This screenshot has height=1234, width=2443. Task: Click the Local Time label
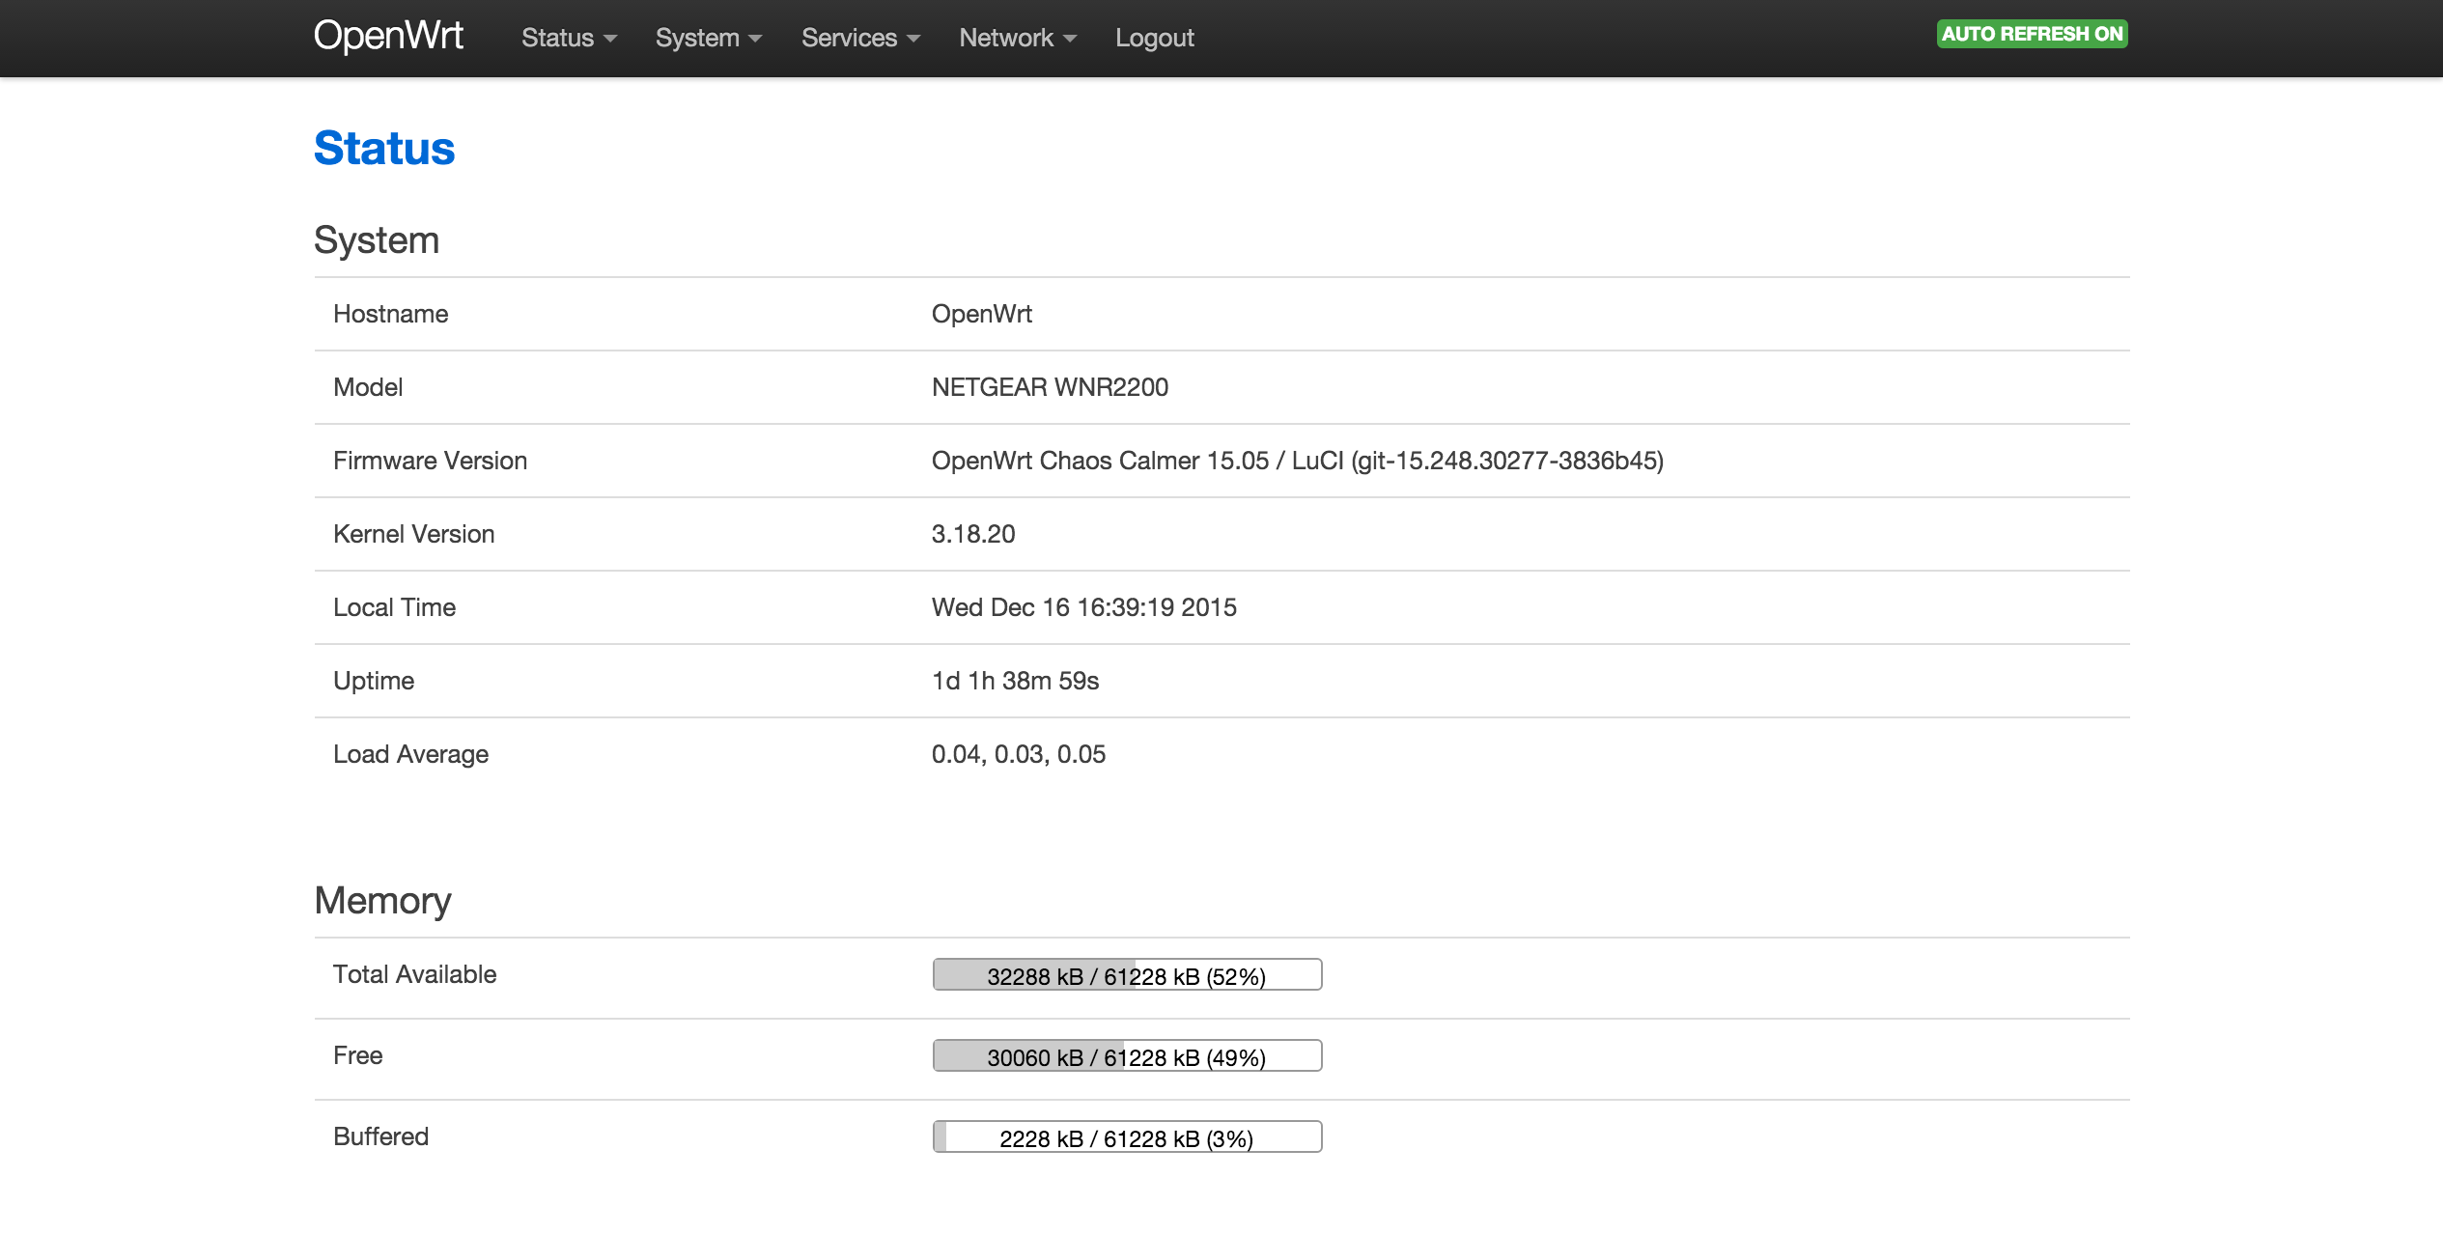[394, 607]
